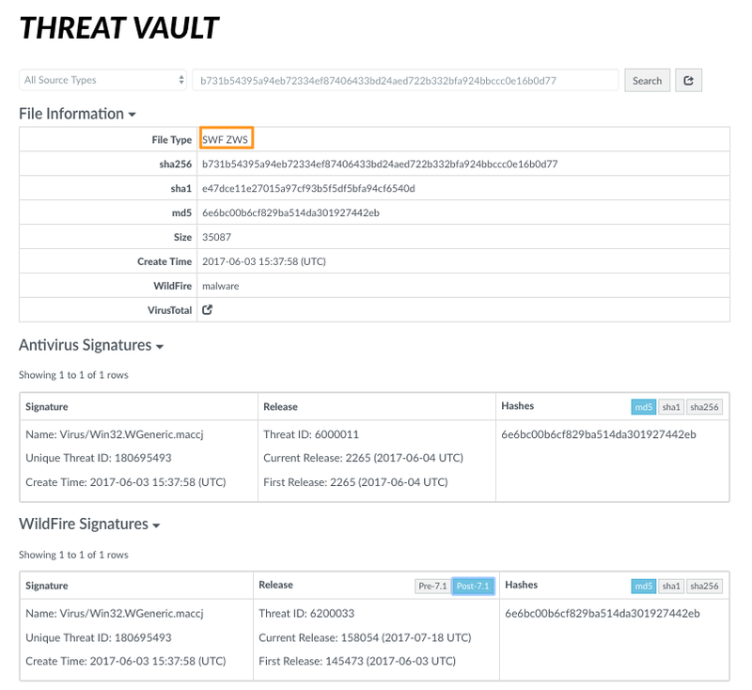752x690 pixels.
Task: Click the share icon beside the Search button
Action: (689, 80)
